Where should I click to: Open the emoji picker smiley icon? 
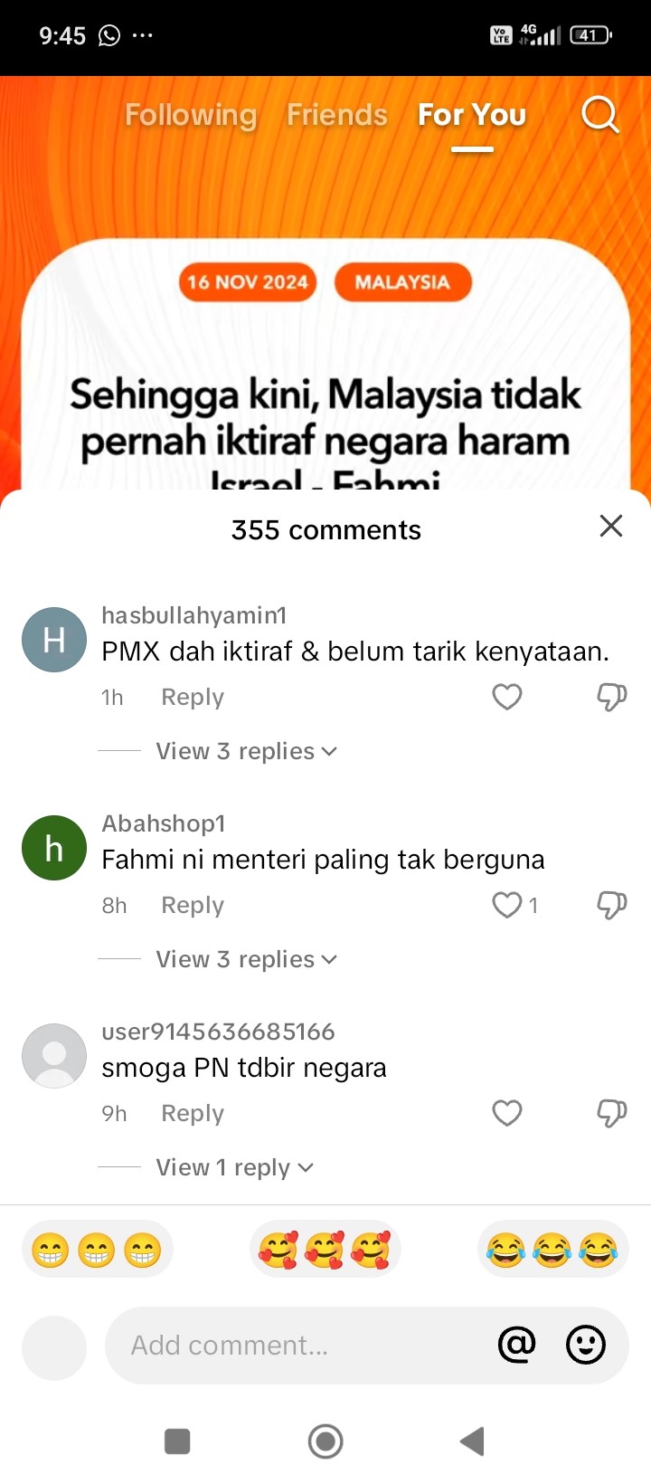coord(586,1345)
